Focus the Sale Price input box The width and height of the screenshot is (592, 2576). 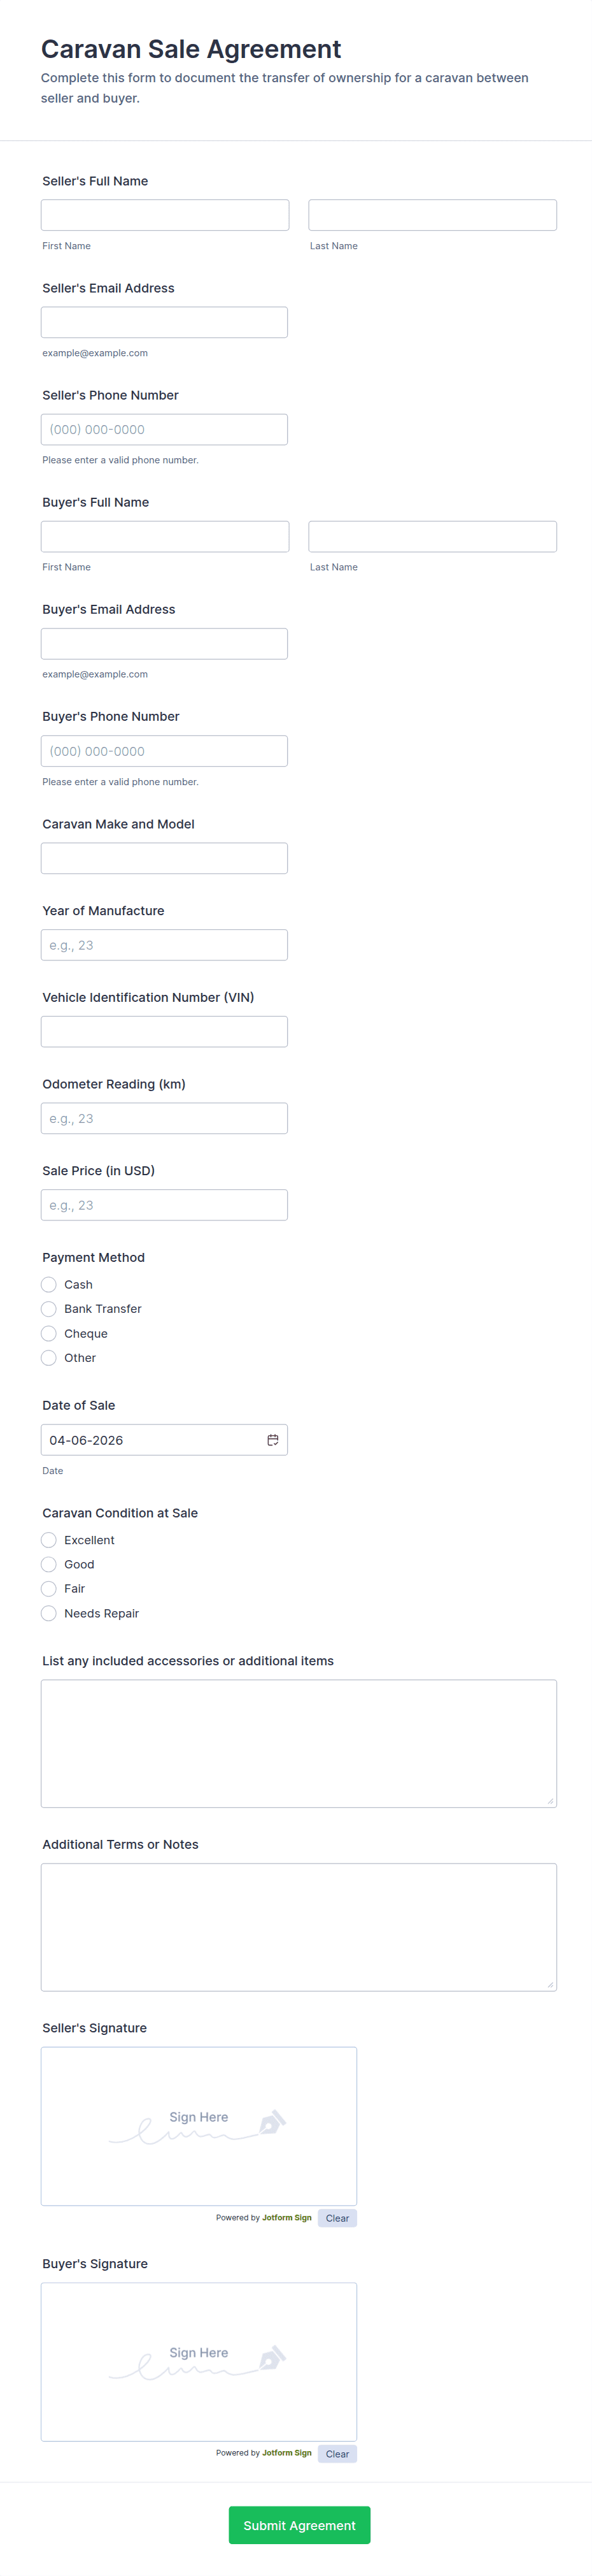tap(165, 1205)
